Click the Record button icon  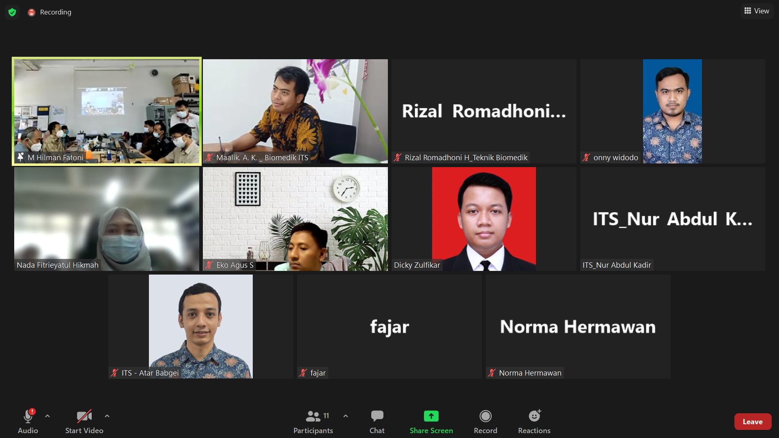pyautogui.click(x=485, y=416)
